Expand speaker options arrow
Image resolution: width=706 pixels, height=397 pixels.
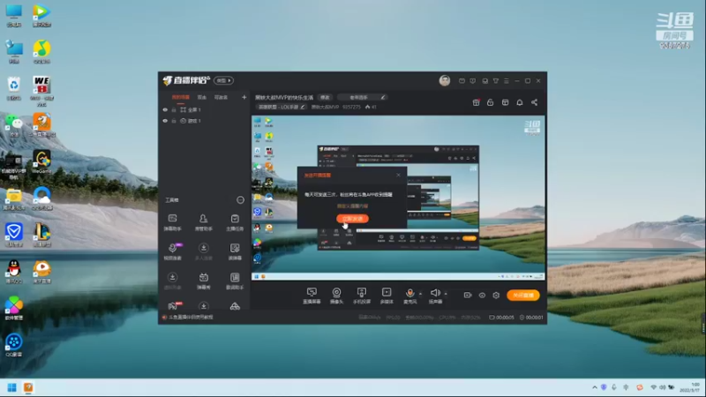click(446, 294)
